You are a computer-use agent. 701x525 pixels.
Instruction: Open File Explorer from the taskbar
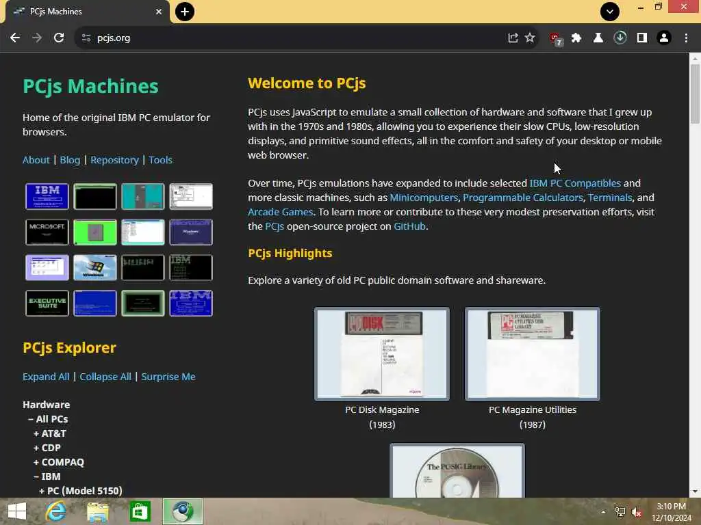click(97, 512)
